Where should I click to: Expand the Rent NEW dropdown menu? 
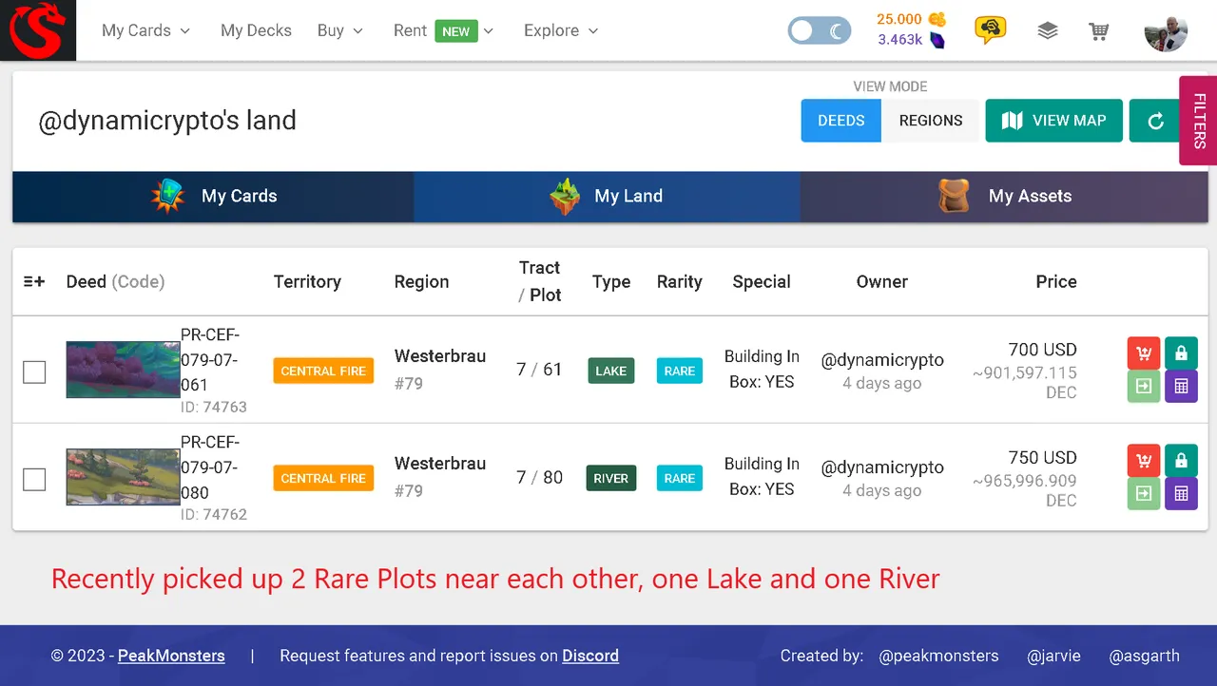click(x=444, y=30)
